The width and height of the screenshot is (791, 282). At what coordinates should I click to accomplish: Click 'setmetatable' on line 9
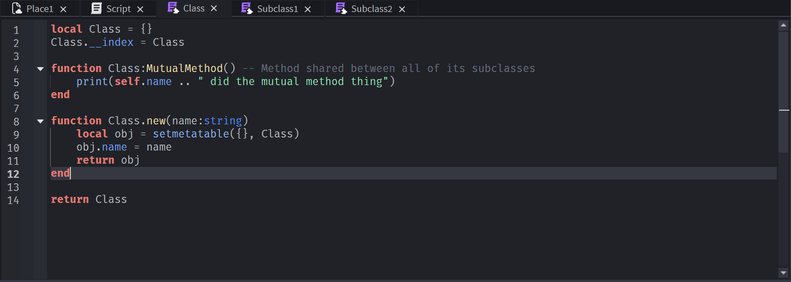point(191,134)
